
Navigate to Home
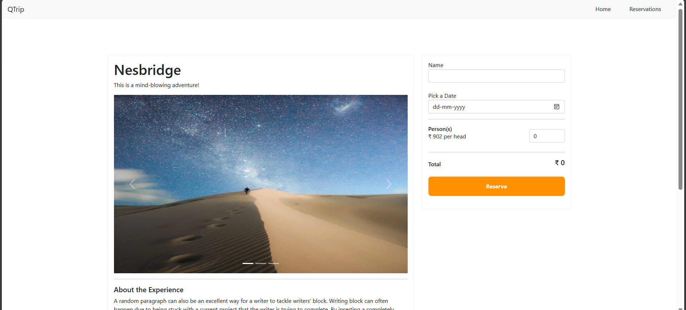click(x=603, y=9)
